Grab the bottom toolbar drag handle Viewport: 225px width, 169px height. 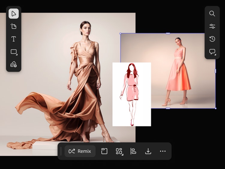61,151
